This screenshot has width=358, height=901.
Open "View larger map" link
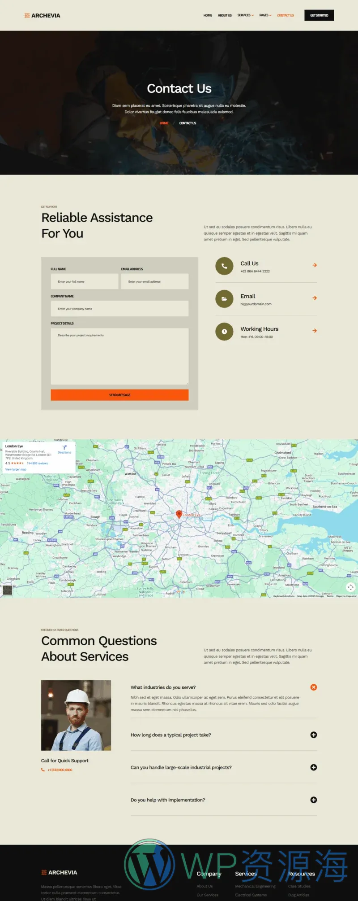coord(16,469)
